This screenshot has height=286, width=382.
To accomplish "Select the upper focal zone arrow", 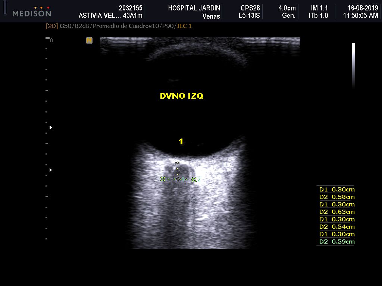I will [x=51, y=128].
